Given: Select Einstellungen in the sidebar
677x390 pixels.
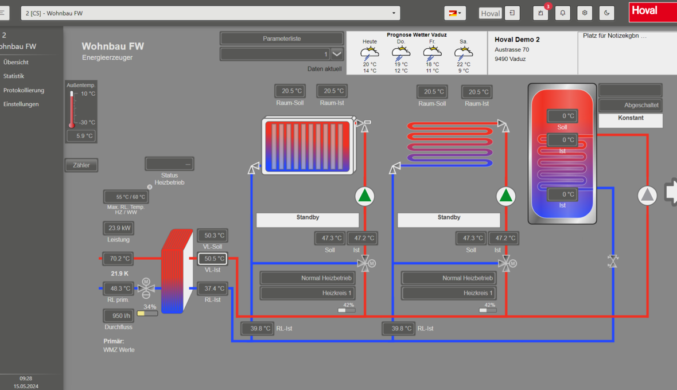Looking at the screenshot, I should click(21, 104).
